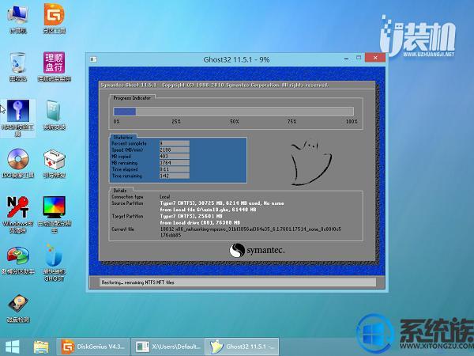474x356 pixels.
Task: Click the symantec logo in Ghost
Action: tap(257, 251)
